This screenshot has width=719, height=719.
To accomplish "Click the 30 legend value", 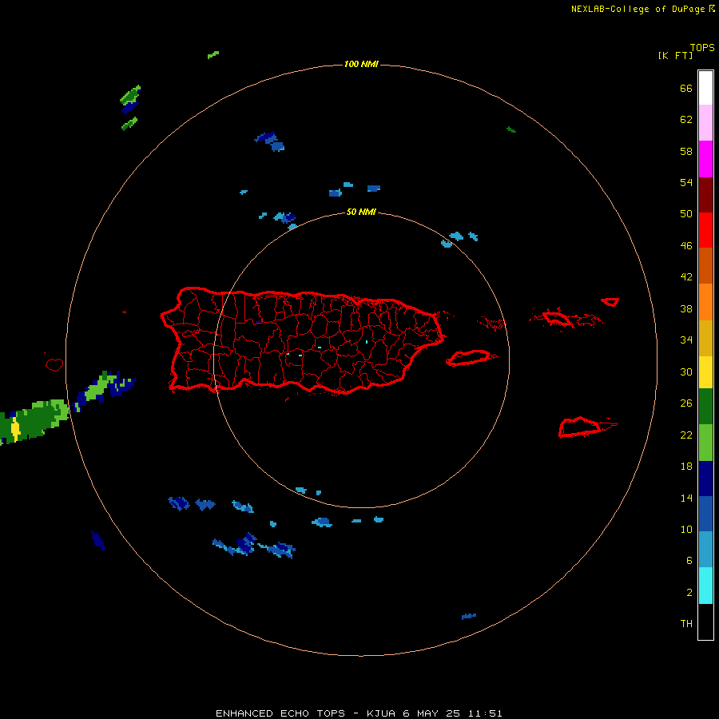I will pos(686,371).
